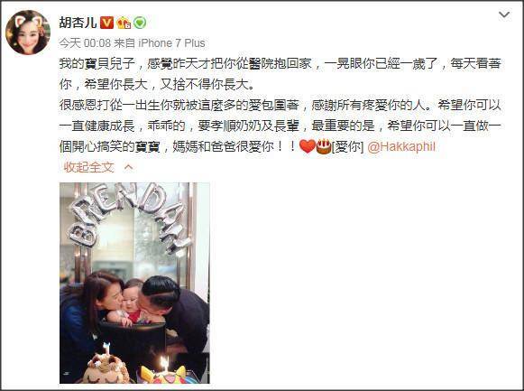Viewport: 524px width, 391px height.
Task: Click the green heart badge beside the username
Action: (x=140, y=23)
